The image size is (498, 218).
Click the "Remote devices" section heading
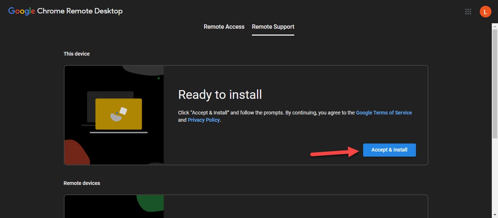(x=82, y=183)
